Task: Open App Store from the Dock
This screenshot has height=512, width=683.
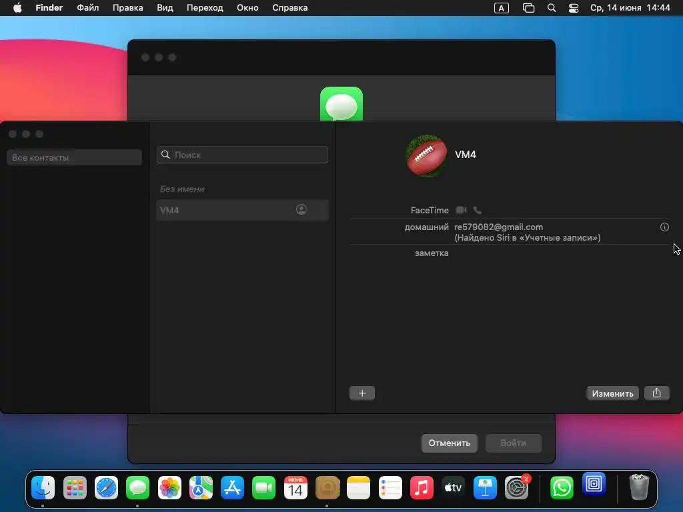Action: coord(232,487)
